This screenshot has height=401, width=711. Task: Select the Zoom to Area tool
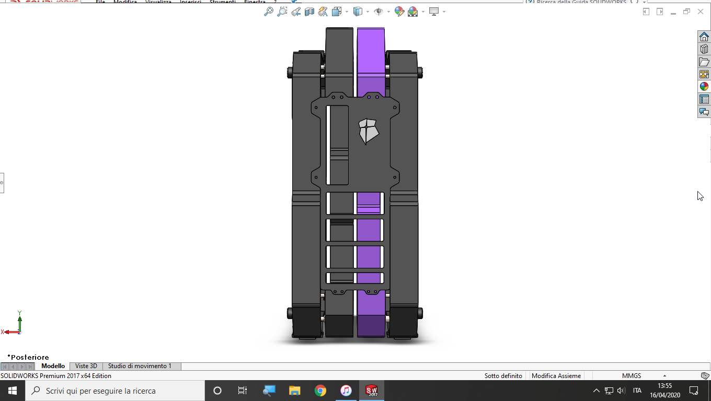[x=282, y=11]
